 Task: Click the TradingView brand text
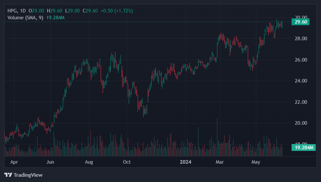pos(28,175)
